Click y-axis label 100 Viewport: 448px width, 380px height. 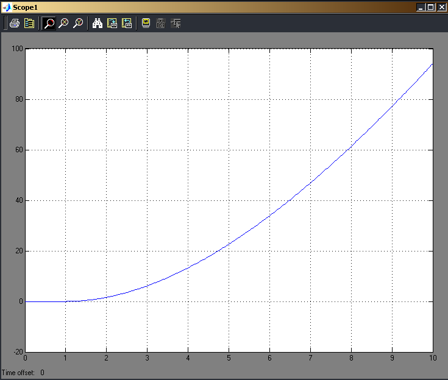pyautogui.click(x=17, y=49)
